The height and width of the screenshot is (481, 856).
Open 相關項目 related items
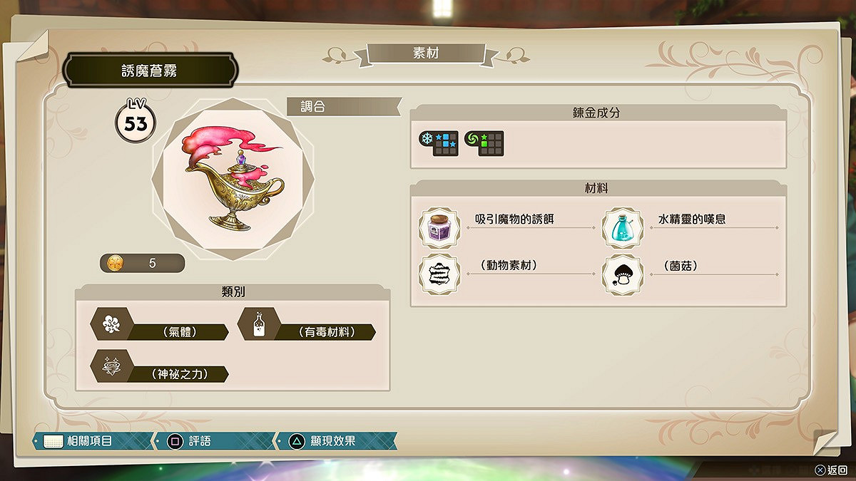93,441
